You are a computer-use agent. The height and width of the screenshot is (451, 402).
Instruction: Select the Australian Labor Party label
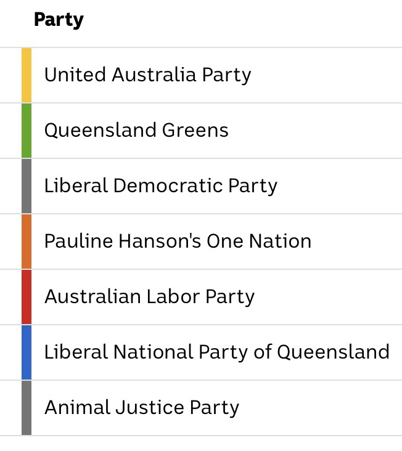coord(149,297)
